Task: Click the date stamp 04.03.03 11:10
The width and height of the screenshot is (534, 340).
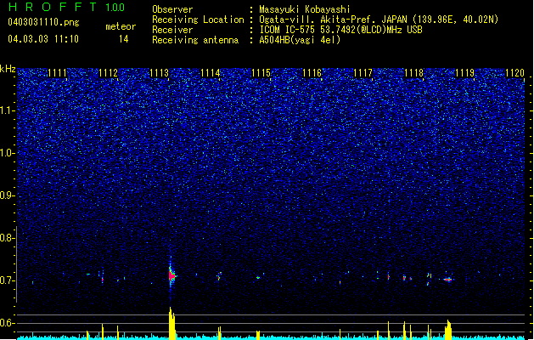Action: pyautogui.click(x=43, y=39)
